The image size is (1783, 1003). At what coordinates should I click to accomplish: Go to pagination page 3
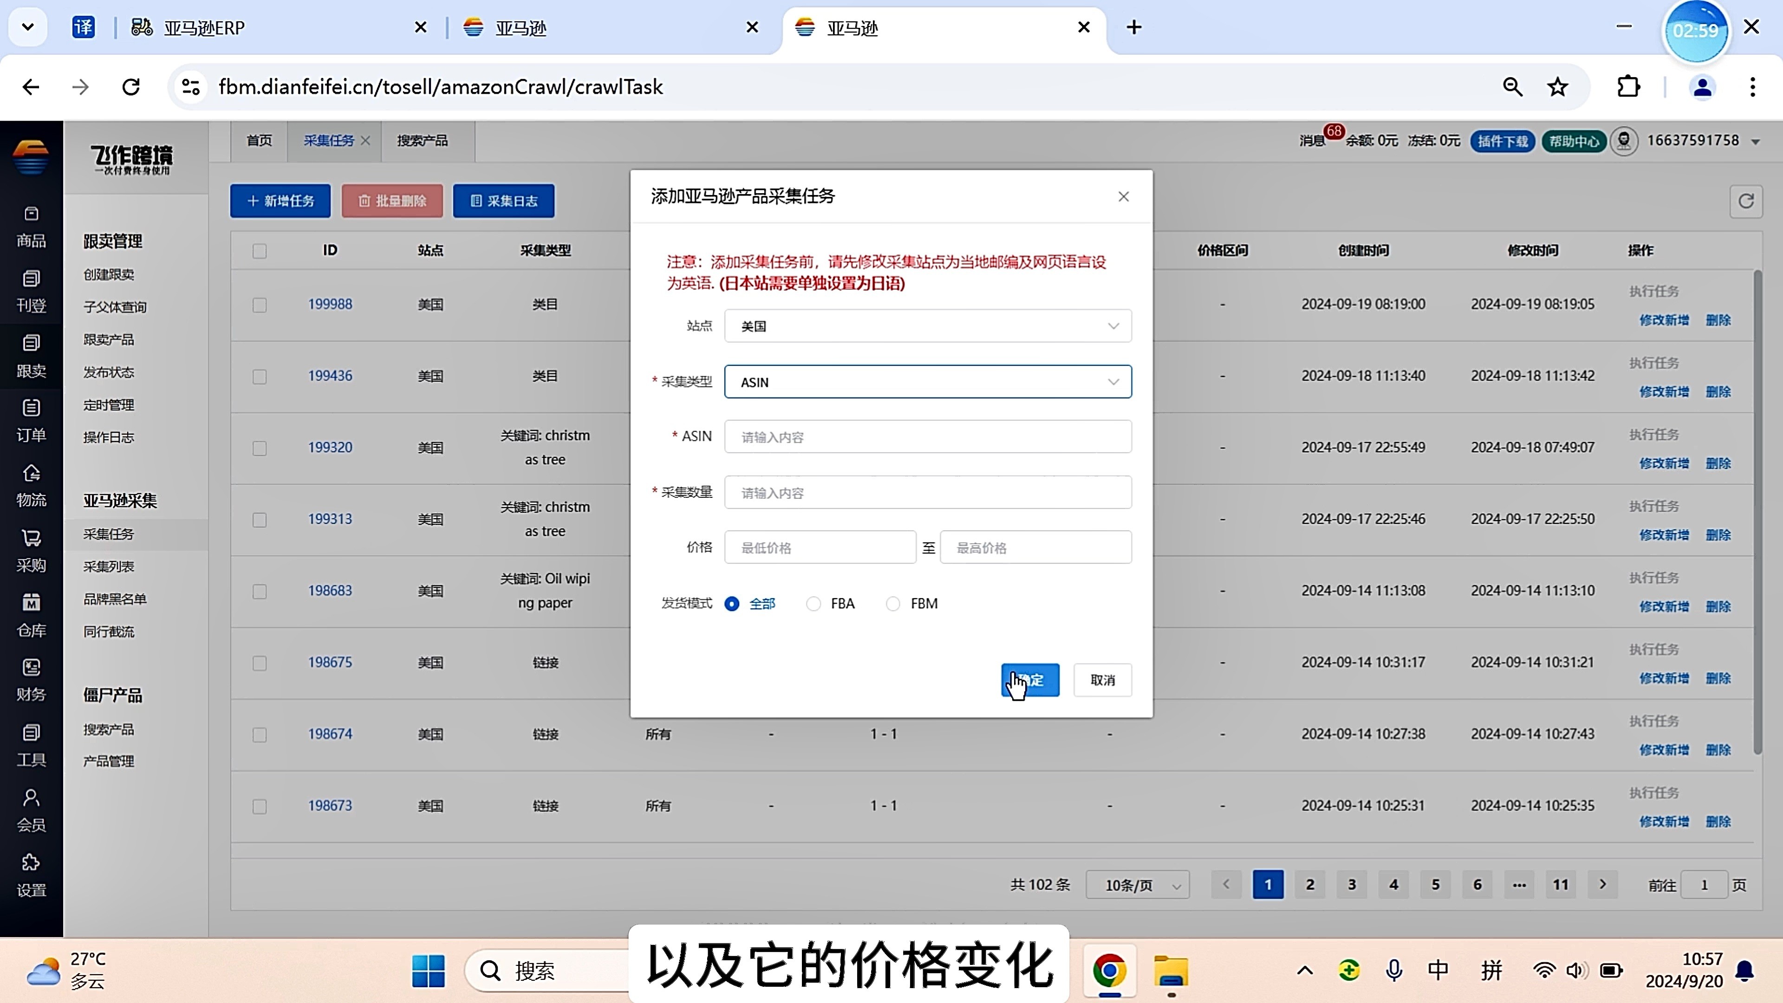coord(1351,884)
